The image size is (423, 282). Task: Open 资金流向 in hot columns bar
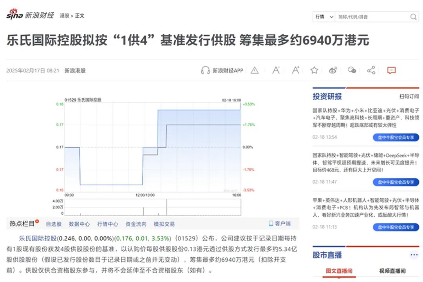(136, 224)
